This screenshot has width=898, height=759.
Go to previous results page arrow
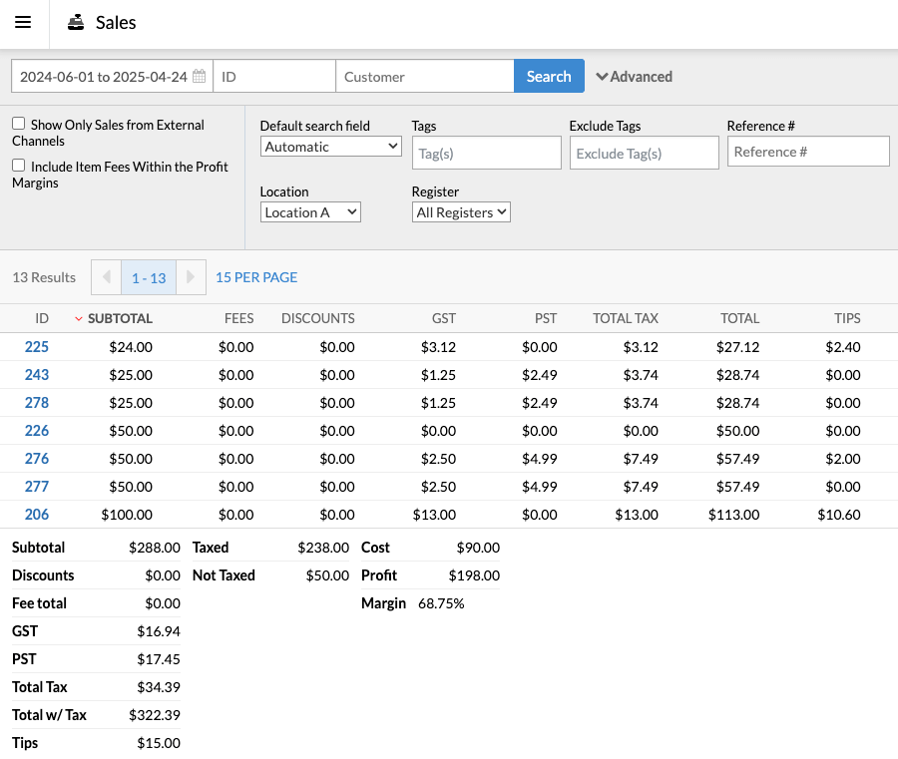pyautogui.click(x=106, y=277)
